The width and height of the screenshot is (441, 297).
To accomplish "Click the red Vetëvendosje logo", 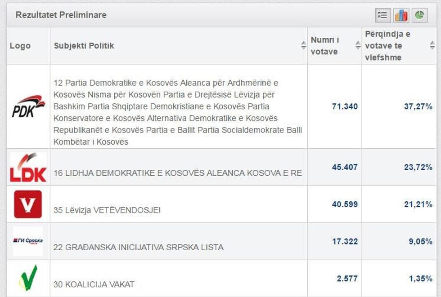I will (28, 204).
